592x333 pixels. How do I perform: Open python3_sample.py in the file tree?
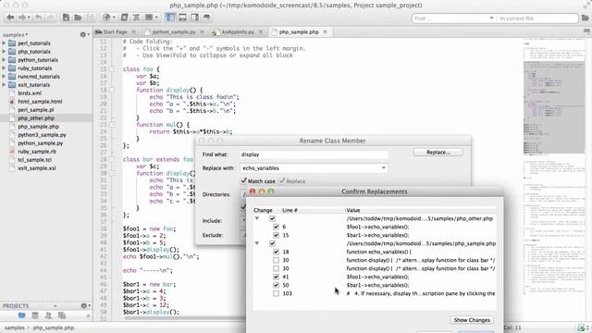pyautogui.click(x=42, y=135)
